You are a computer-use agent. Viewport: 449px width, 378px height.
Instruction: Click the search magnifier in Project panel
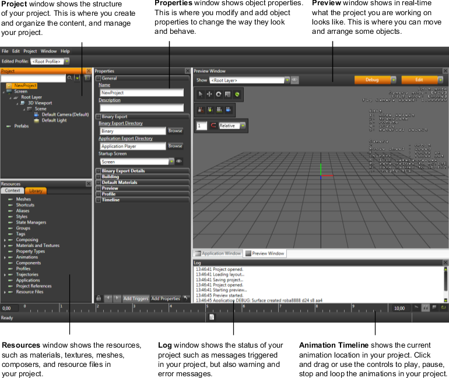(69, 78)
